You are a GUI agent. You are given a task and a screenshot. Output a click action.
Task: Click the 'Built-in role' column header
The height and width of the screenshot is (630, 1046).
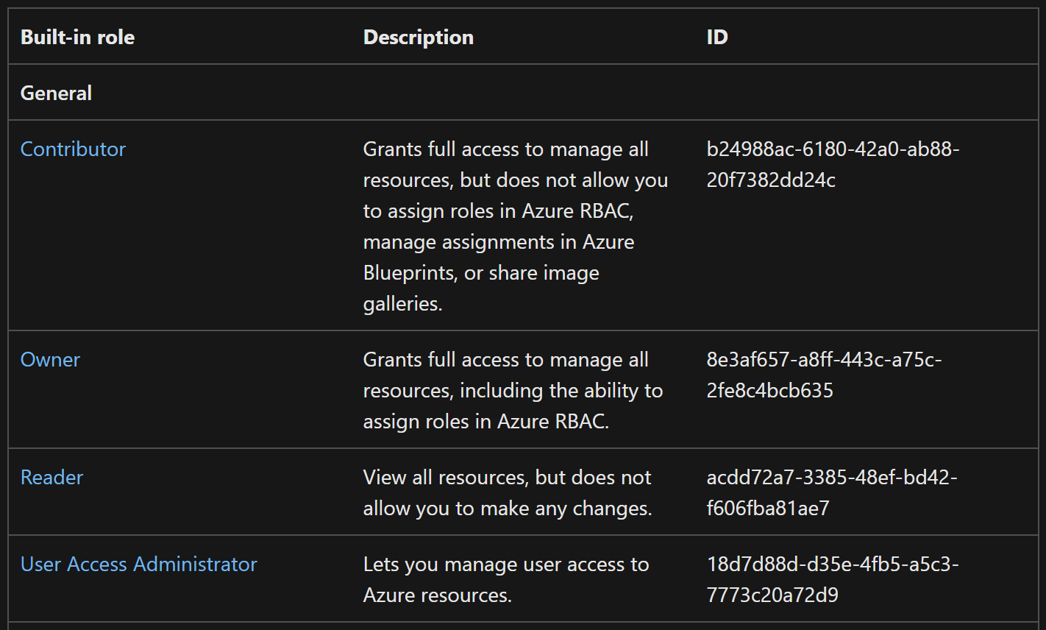tap(77, 38)
